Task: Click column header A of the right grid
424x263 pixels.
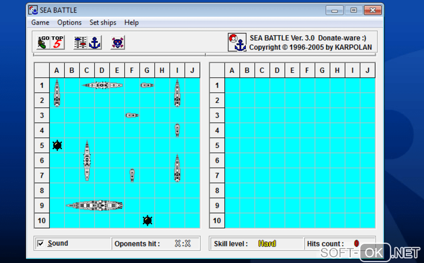Action: point(232,70)
